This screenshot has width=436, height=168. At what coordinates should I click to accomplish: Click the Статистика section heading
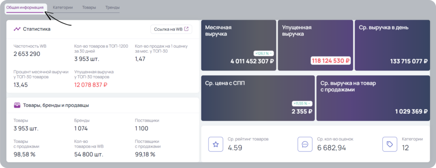coord(37,29)
